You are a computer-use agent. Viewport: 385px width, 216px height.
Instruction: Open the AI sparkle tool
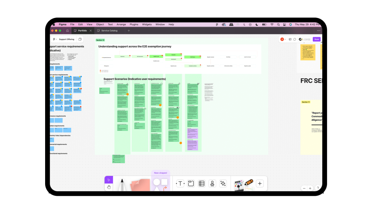point(223,183)
